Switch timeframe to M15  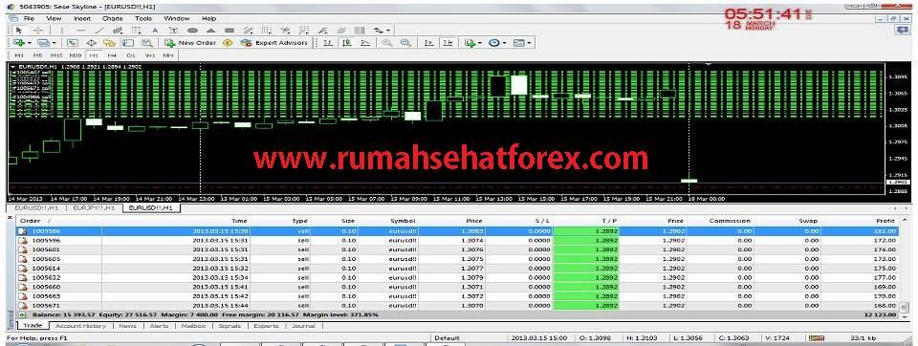56,55
